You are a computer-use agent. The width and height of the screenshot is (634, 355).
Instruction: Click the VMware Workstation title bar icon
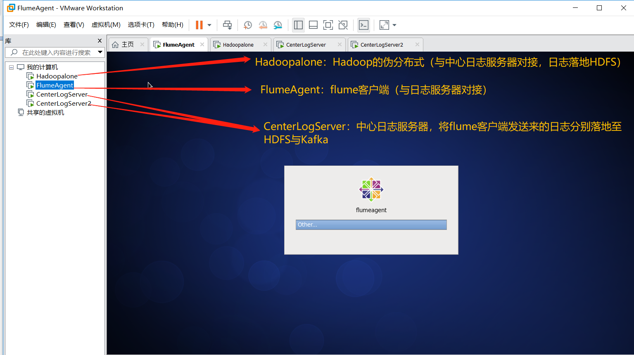pos(11,8)
